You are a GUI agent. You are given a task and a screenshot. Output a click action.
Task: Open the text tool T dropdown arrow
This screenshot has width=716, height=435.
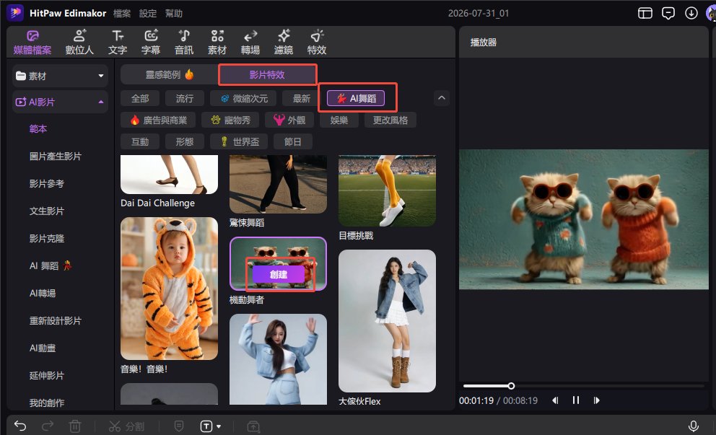coord(219,426)
